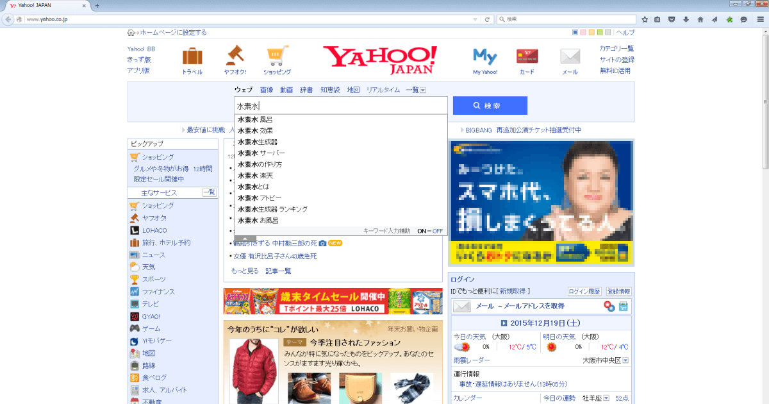769x404 pixels.
Task: Click the ホームページに設定する link
Action: (x=173, y=33)
